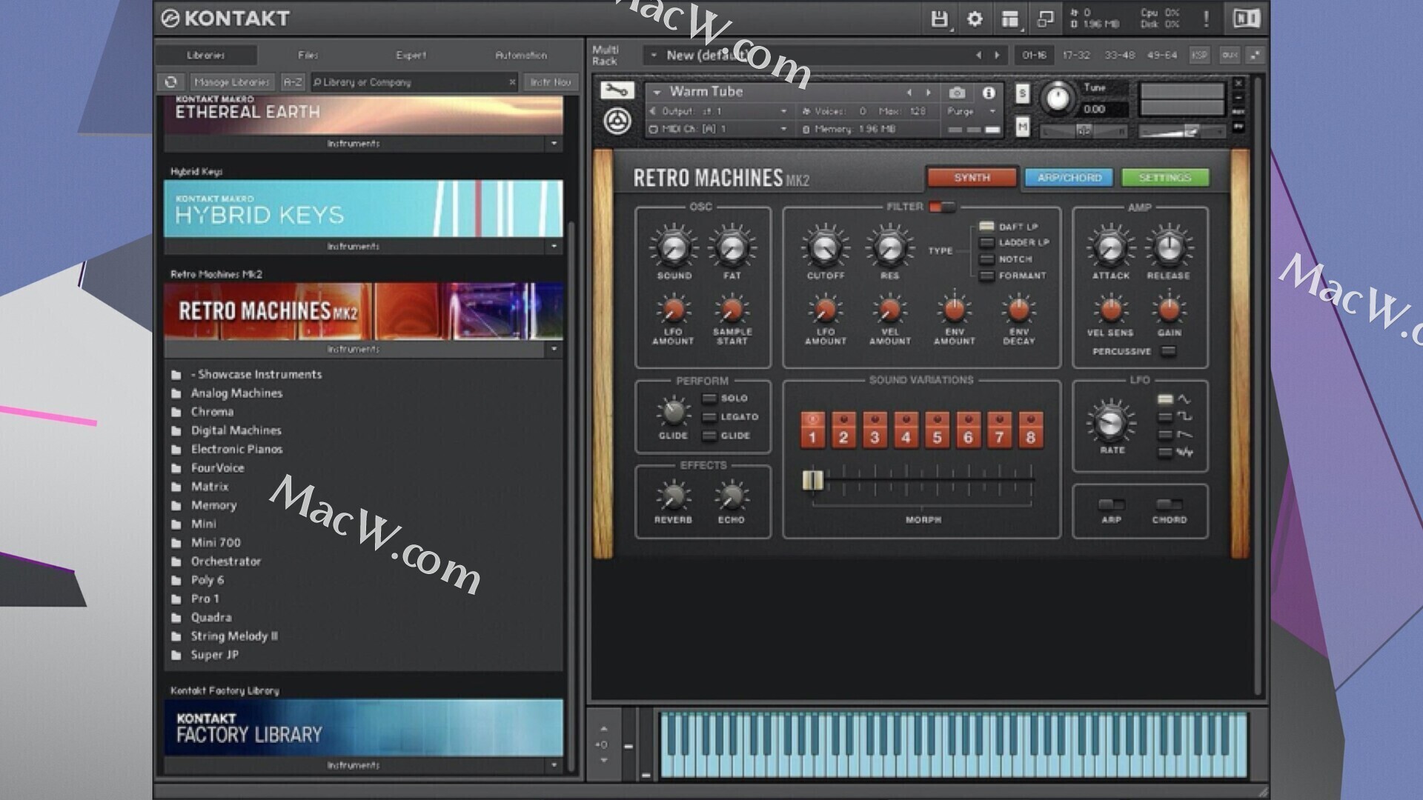Enable the PERCUSSIVE amp switch
Screen dimensions: 1423x800
[1168, 351]
